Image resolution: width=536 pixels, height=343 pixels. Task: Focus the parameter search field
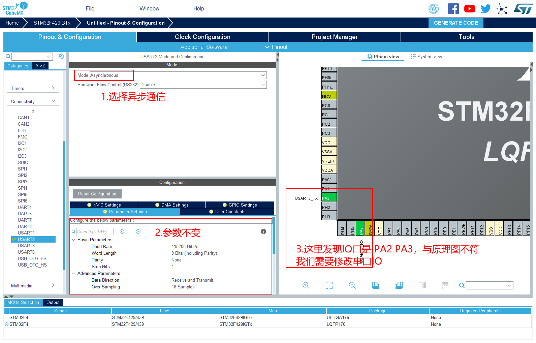(95, 231)
